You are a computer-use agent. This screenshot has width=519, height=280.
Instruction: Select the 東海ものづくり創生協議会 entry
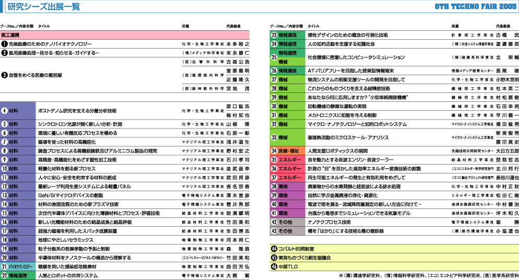point(304,258)
